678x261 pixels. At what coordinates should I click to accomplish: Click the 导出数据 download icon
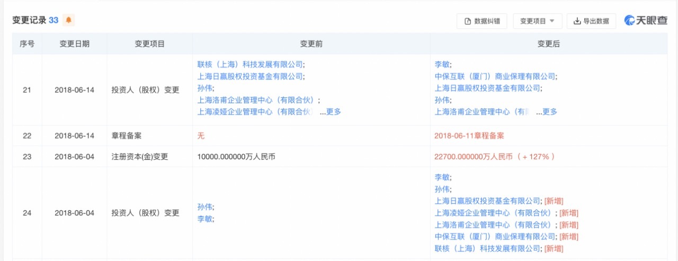click(577, 21)
